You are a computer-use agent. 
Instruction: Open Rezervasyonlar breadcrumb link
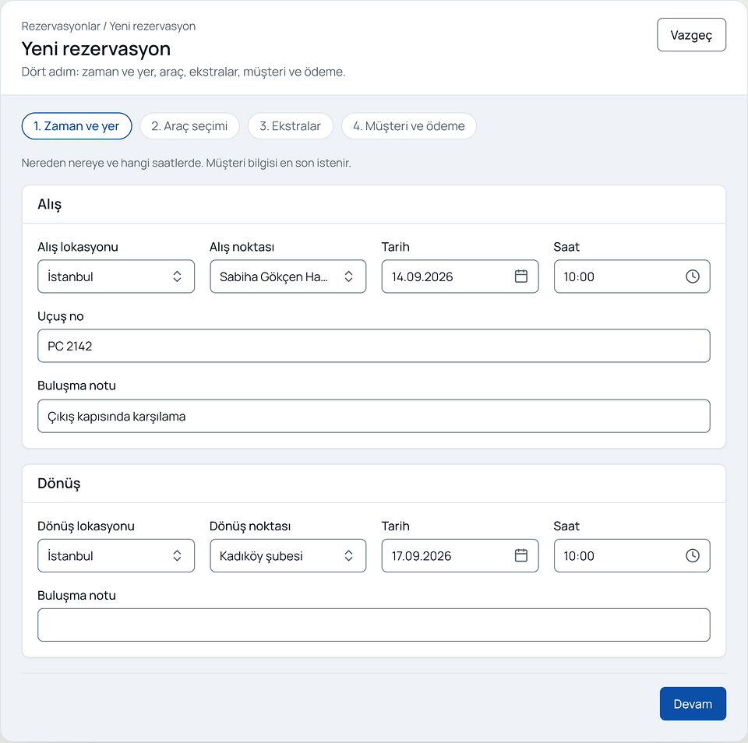[x=61, y=26]
